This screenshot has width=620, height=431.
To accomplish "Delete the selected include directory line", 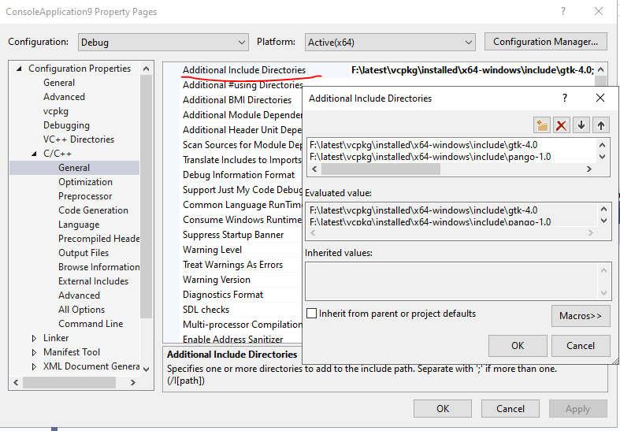I will coord(561,125).
